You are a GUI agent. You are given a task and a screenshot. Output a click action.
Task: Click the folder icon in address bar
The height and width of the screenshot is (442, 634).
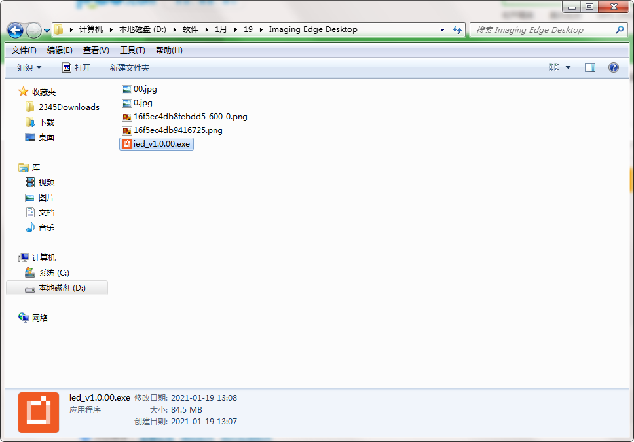pos(59,29)
